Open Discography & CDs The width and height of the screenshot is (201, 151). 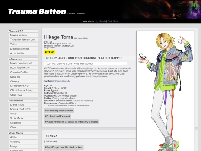[23, 86]
